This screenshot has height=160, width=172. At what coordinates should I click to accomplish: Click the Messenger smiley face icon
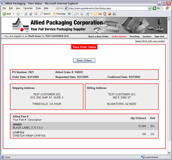click(109, 14)
